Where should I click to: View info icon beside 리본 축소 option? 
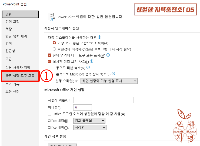pos(88,67)
